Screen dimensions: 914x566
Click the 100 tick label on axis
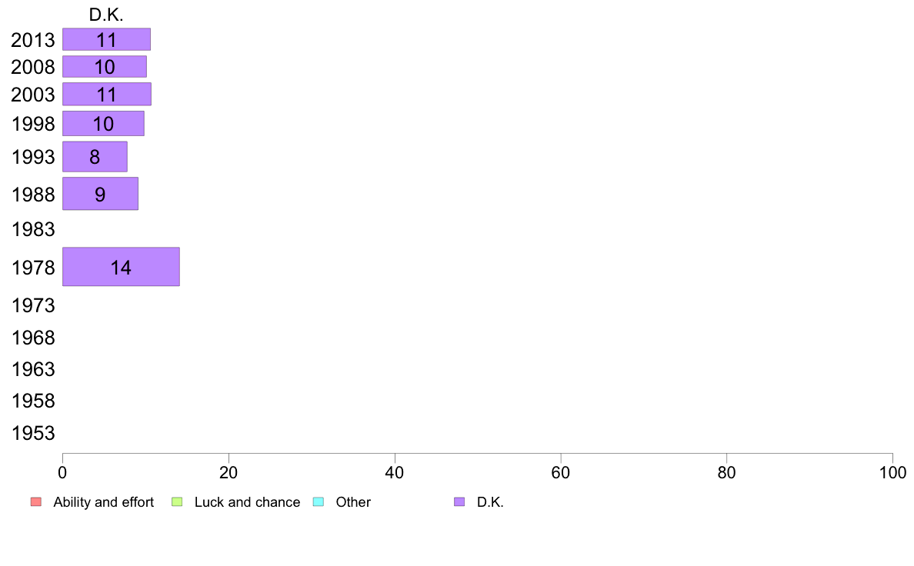click(x=892, y=472)
